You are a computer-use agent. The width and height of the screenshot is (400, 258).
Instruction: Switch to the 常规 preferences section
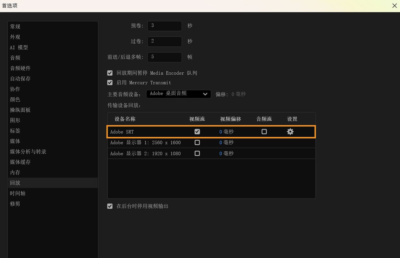click(x=15, y=26)
